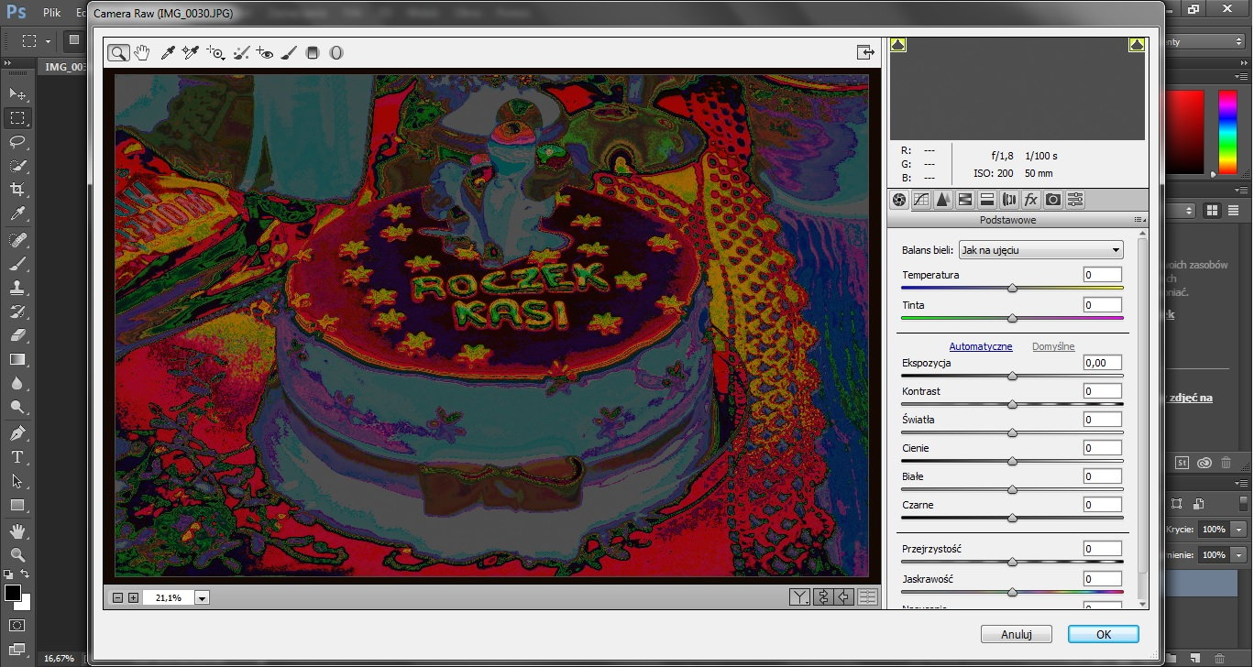Toggle full screen mode icon

pyautogui.click(x=863, y=52)
